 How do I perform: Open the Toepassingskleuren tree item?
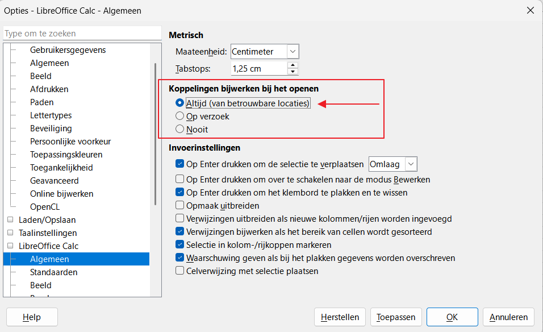click(66, 155)
